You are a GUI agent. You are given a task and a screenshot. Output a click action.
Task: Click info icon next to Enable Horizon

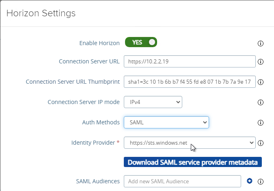point(260,43)
